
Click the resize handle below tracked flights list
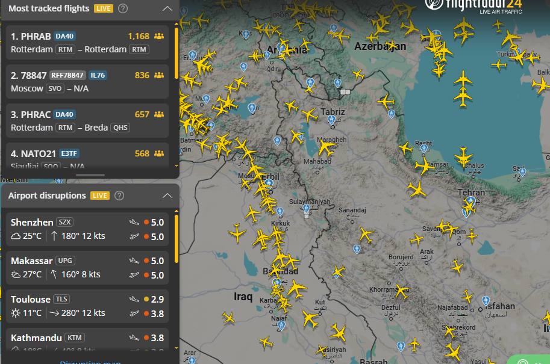pos(90,175)
